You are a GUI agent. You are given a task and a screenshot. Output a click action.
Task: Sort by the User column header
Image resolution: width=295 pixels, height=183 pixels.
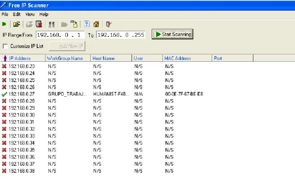147,58
